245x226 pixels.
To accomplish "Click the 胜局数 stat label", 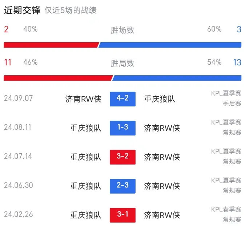I will tap(122, 63).
